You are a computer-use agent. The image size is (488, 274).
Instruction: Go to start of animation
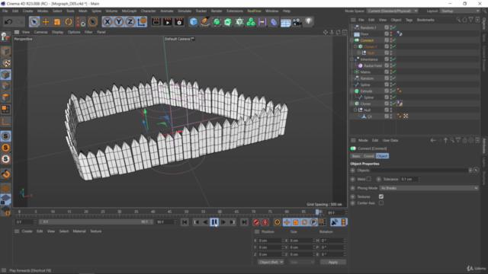185,222
